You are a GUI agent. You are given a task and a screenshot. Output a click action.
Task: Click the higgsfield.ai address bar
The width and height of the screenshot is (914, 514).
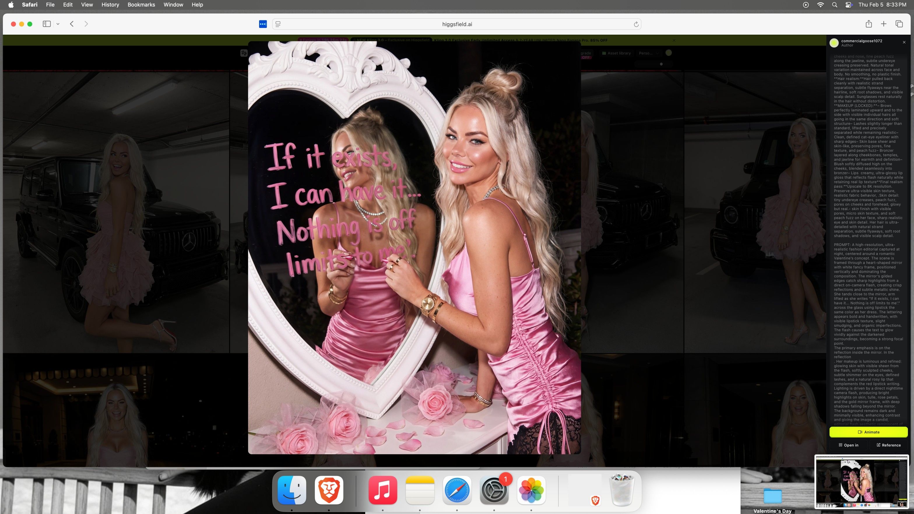(457, 24)
